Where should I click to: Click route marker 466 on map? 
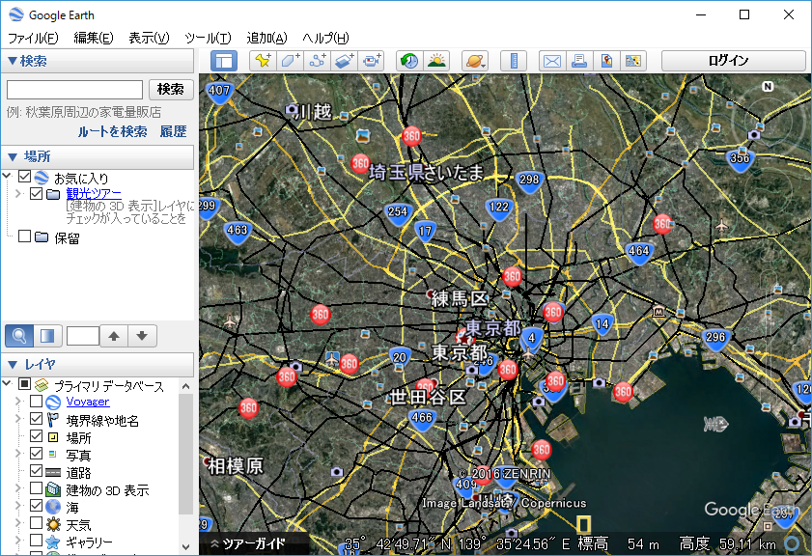[422, 419]
